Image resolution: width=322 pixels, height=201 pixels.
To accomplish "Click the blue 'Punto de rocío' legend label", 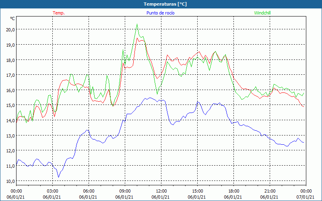I will (160, 13).
